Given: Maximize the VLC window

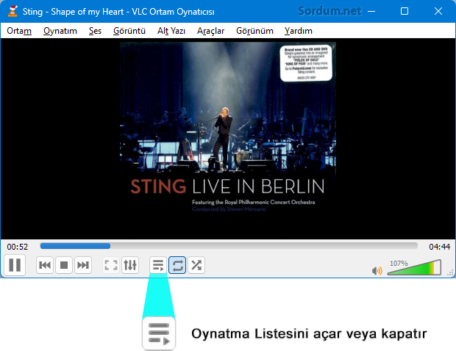Looking at the screenshot, I should [405, 11].
